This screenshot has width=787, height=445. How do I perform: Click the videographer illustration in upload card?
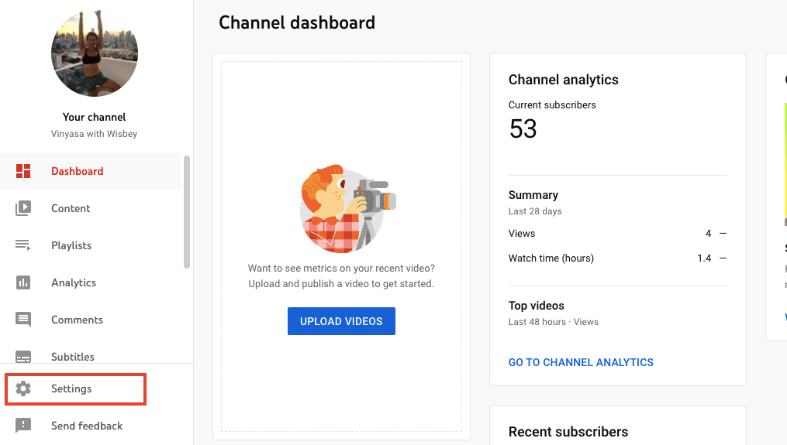pyautogui.click(x=347, y=207)
